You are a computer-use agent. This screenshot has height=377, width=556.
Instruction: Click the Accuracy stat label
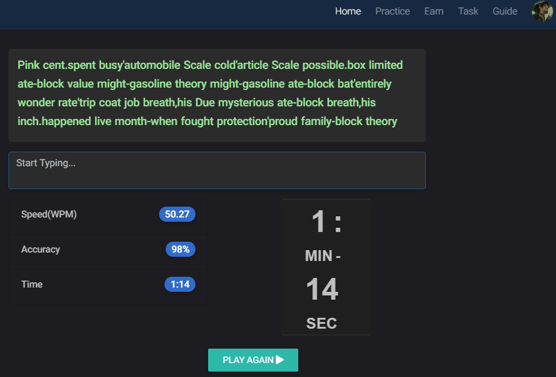(41, 250)
